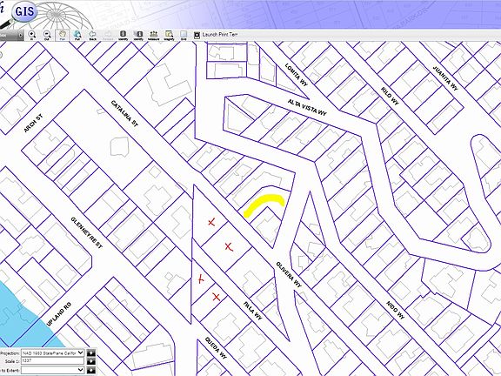Select the Zoom Out tool
The image size is (501, 376).
point(47,35)
